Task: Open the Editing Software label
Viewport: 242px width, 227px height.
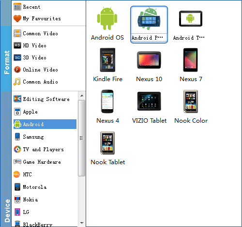Action: (46, 99)
